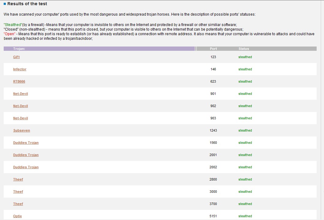Click the Theef link for port 3000
324x220 pixels.
tap(18, 192)
